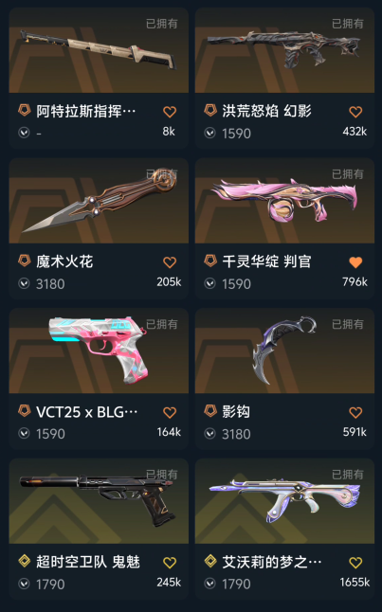Tap heart icon on 艾沃莉的梦之 card
Screen dimensions: 382x612
click(x=355, y=563)
